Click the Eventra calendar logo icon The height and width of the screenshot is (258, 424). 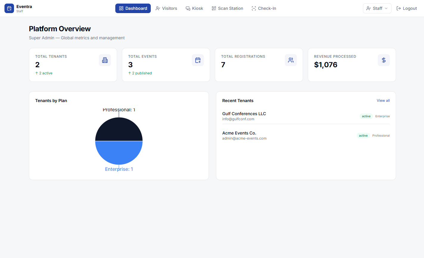coord(9,8)
